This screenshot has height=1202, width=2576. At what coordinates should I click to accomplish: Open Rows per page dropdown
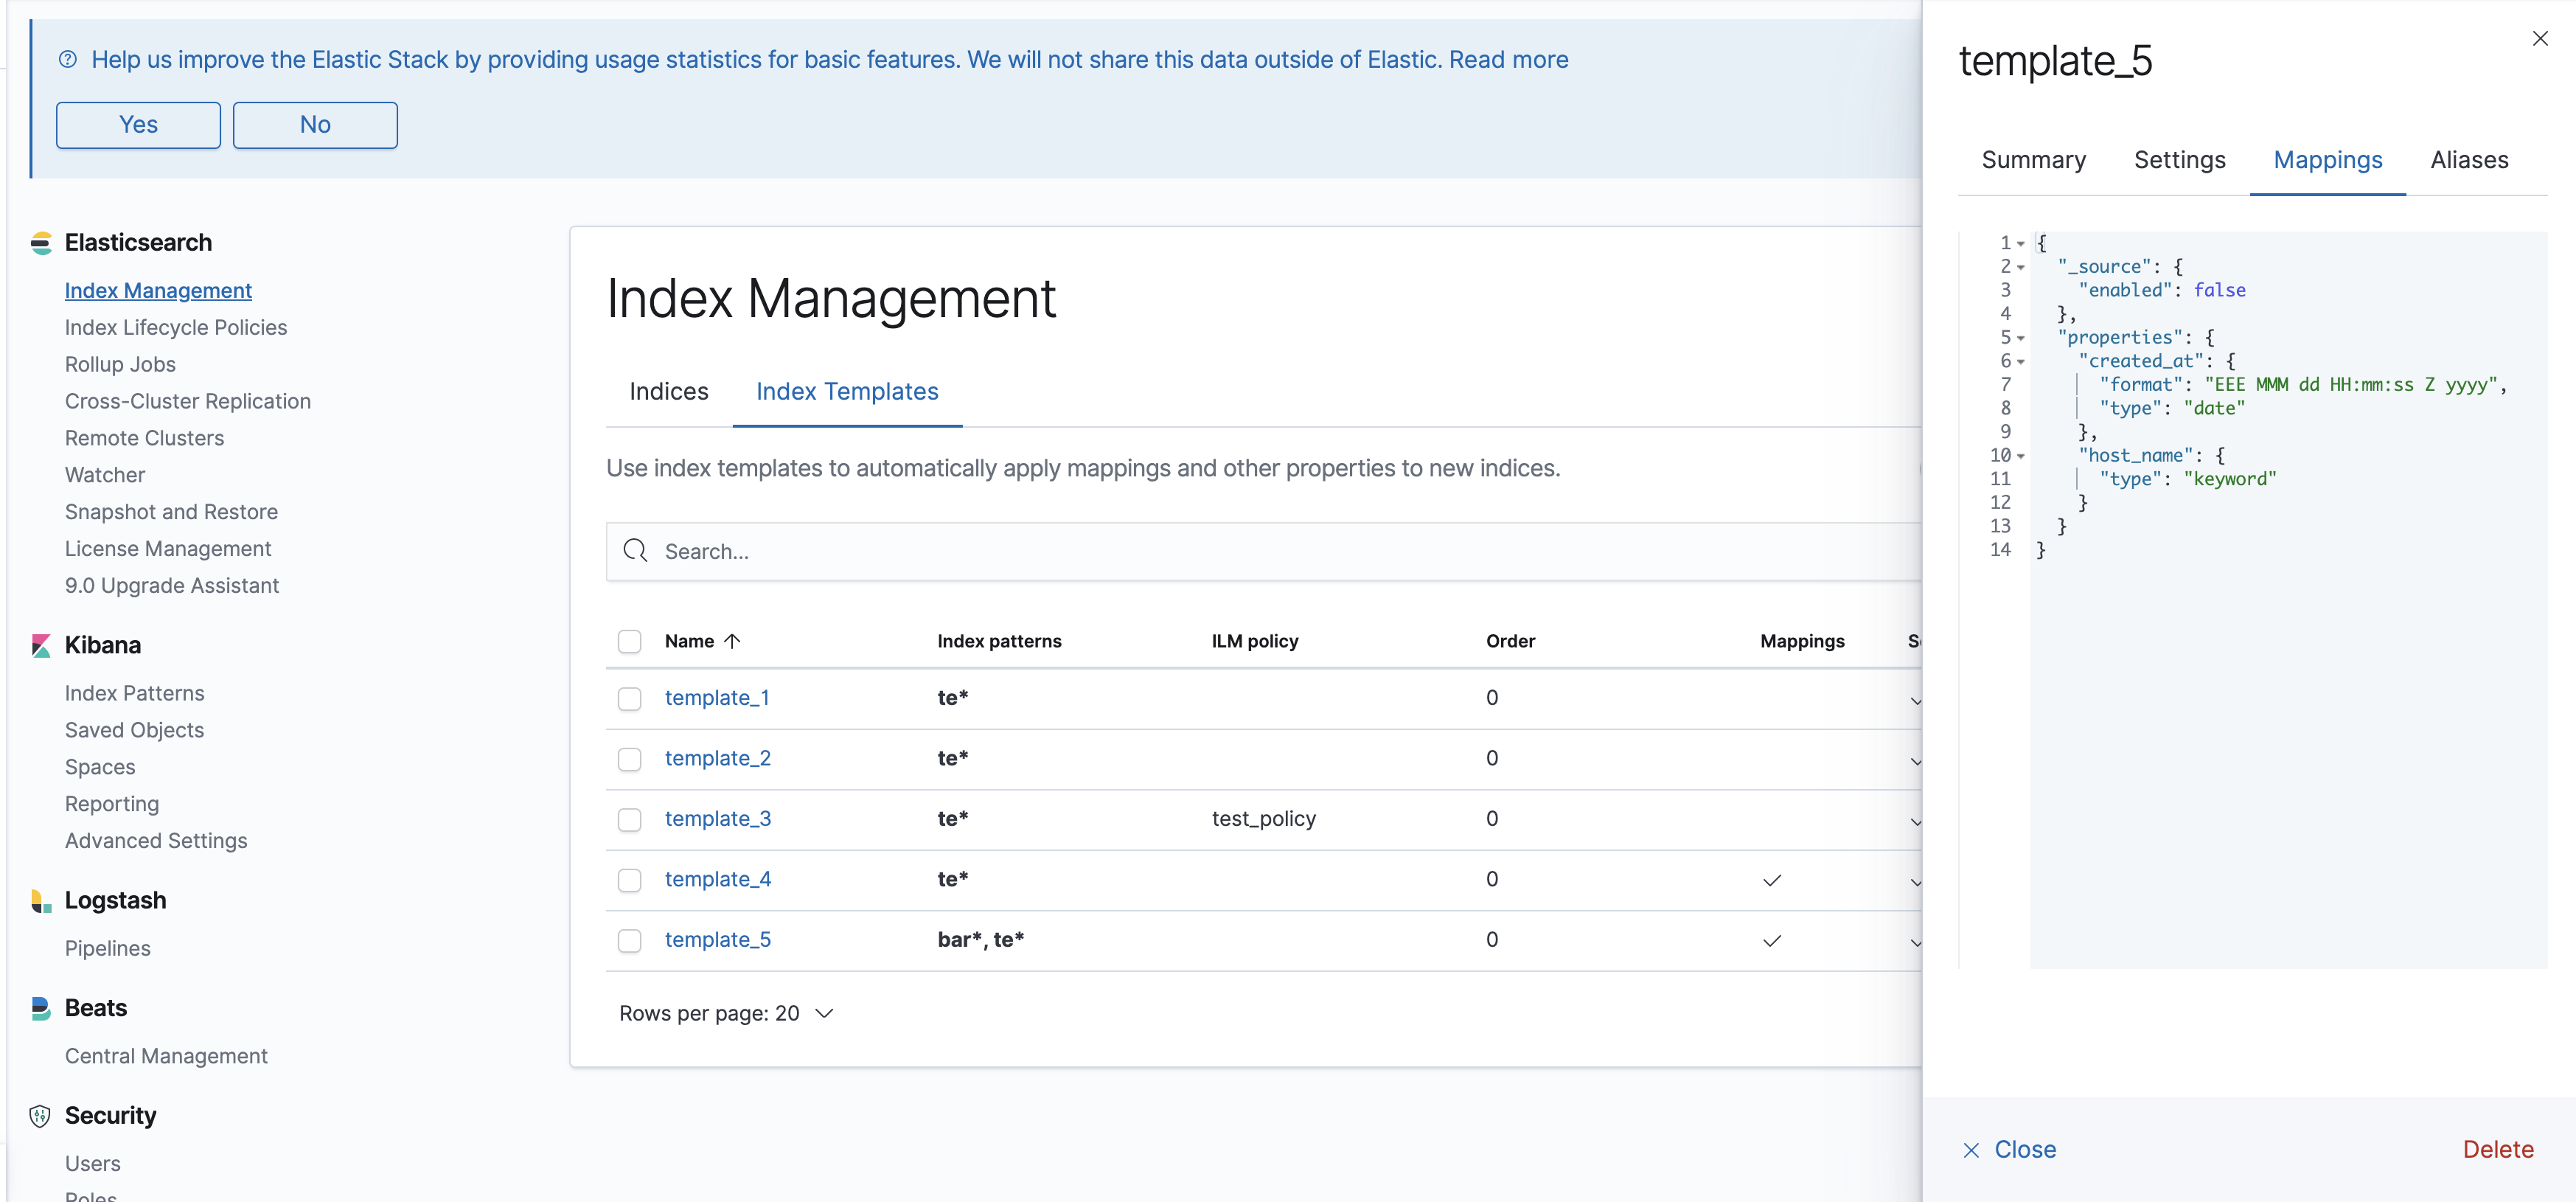(x=726, y=1013)
